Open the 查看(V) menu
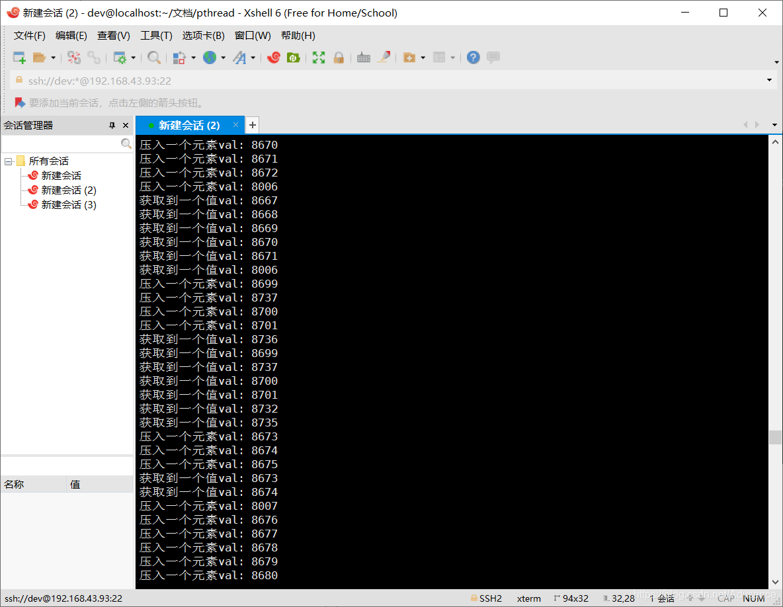The image size is (783, 607). click(113, 36)
